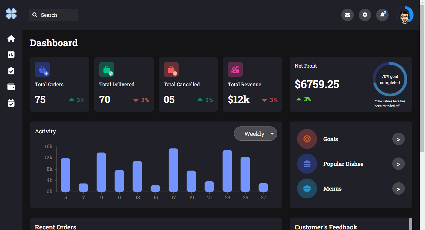Click the wallet icon in the sidebar
The height and width of the screenshot is (230, 425).
pos(11,87)
